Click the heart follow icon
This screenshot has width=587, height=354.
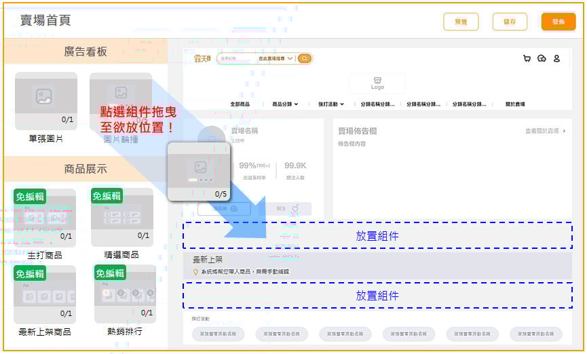[x=295, y=209]
